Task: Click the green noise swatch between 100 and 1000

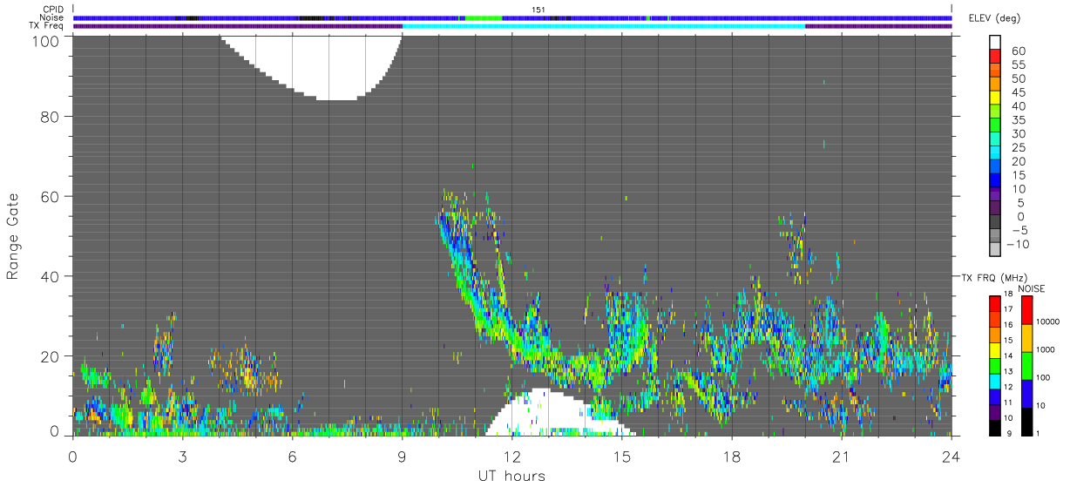Action: (x=1026, y=365)
